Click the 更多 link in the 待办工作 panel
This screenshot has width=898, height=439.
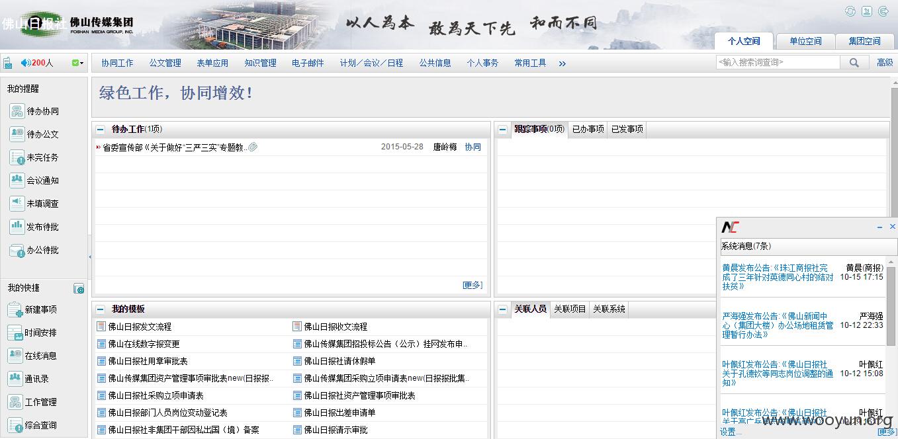[x=472, y=285]
